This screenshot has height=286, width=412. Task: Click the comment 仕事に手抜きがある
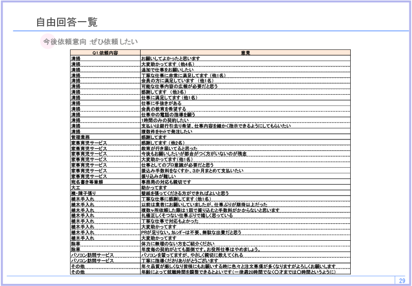[161, 103]
